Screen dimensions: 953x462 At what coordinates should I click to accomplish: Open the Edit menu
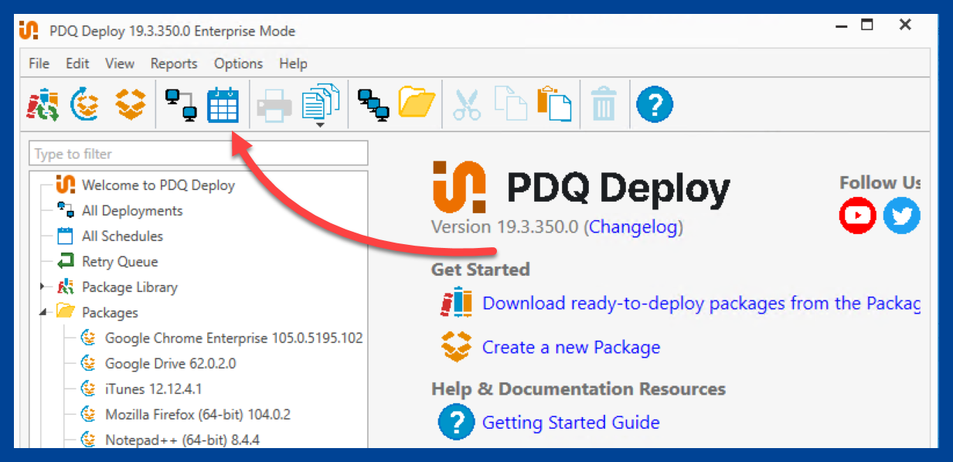coord(77,63)
